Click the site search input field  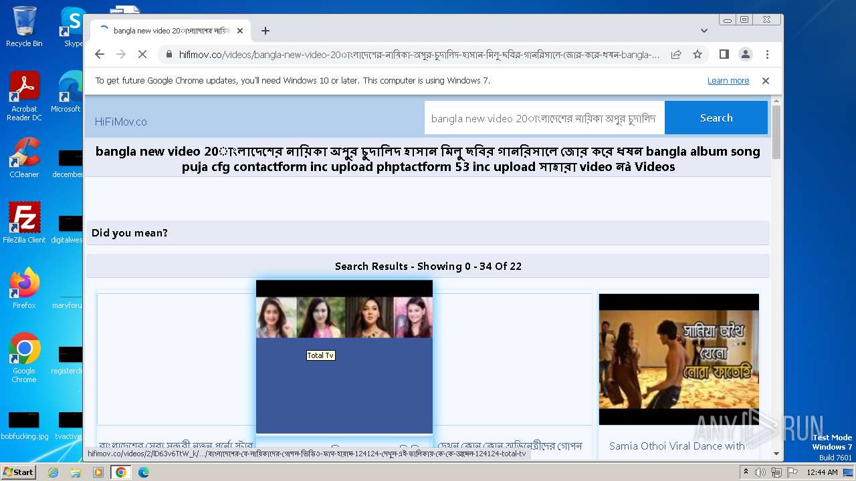pyautogui.click(x=544, y=118)
